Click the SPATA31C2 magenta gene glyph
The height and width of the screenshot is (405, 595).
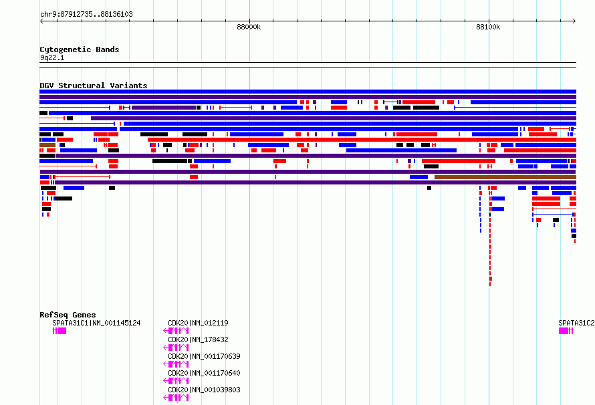566,331
